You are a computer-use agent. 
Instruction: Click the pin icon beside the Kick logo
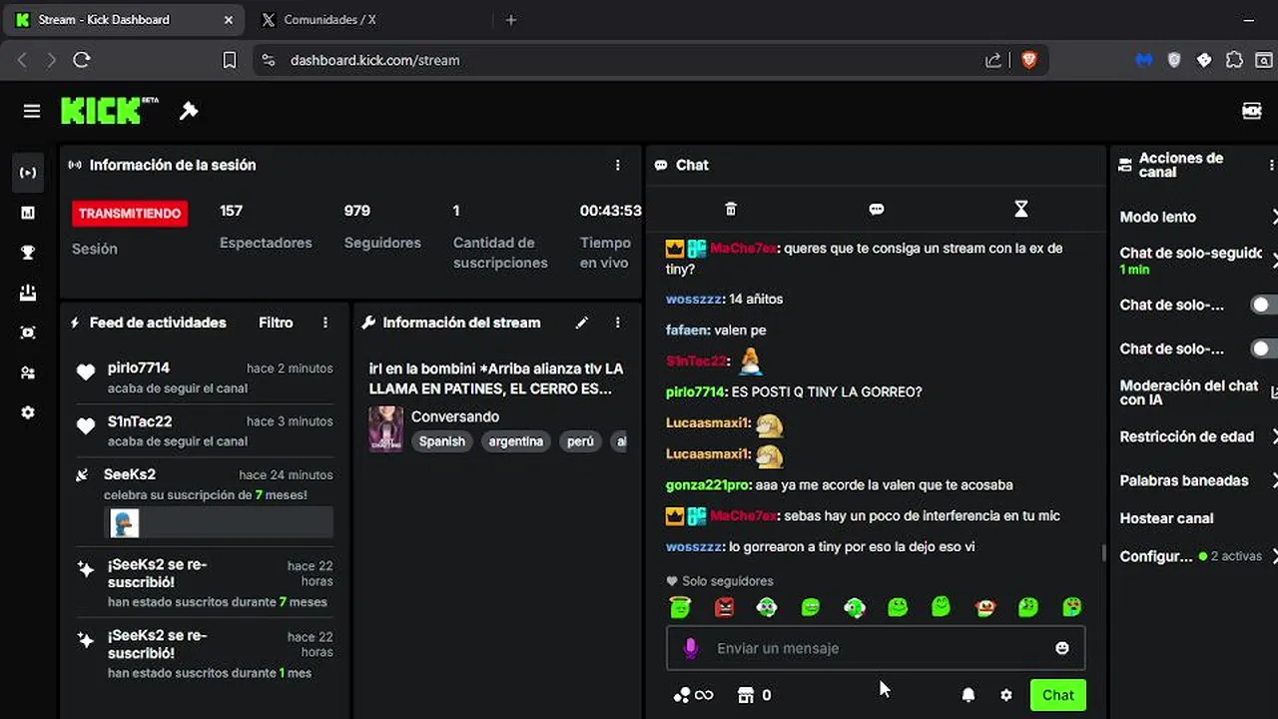[x=189, y=111]
